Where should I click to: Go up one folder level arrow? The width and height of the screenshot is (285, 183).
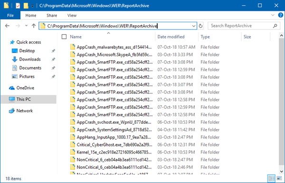point(34,26)
